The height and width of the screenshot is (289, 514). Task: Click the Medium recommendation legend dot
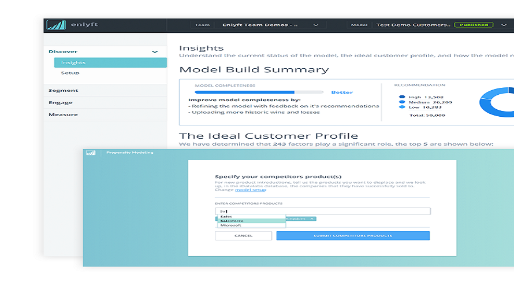click(402, 102)
